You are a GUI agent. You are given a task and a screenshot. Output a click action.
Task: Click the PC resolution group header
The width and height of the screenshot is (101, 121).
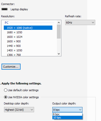pyautogui.click(x=7, y=23)
